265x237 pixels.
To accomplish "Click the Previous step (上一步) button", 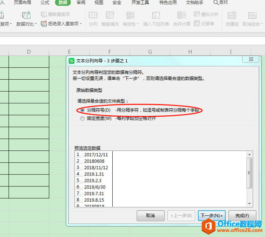I will pyautogui.click(x=181, y=216).
